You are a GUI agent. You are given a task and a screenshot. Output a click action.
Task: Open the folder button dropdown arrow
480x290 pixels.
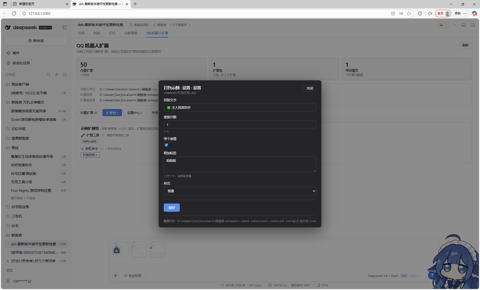pos(446,25)
